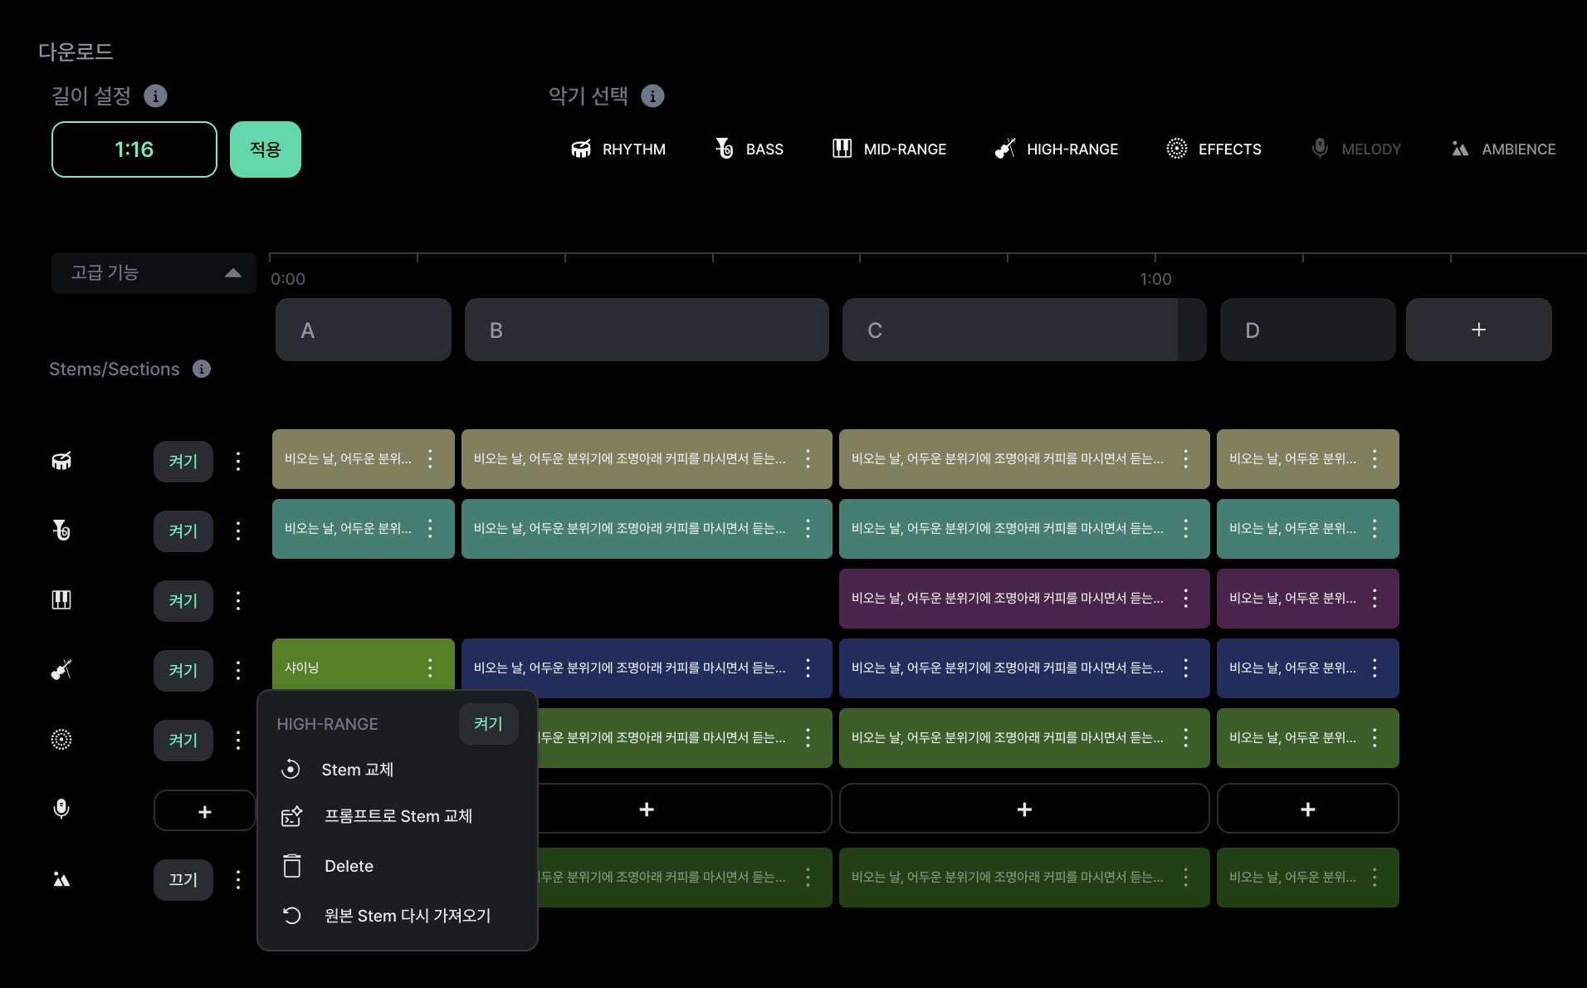Choose Delete in the context menu
The image size is (1587, 988).
coord(349,866)
